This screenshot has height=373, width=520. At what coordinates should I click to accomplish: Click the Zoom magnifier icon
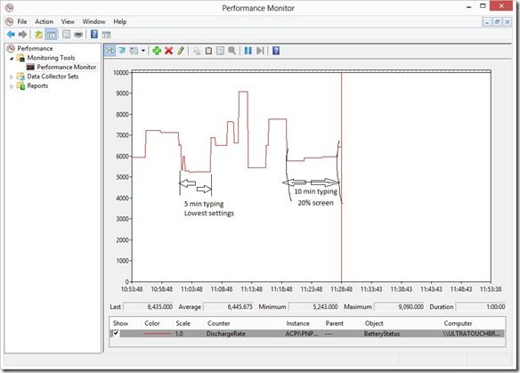pos(232,51)
